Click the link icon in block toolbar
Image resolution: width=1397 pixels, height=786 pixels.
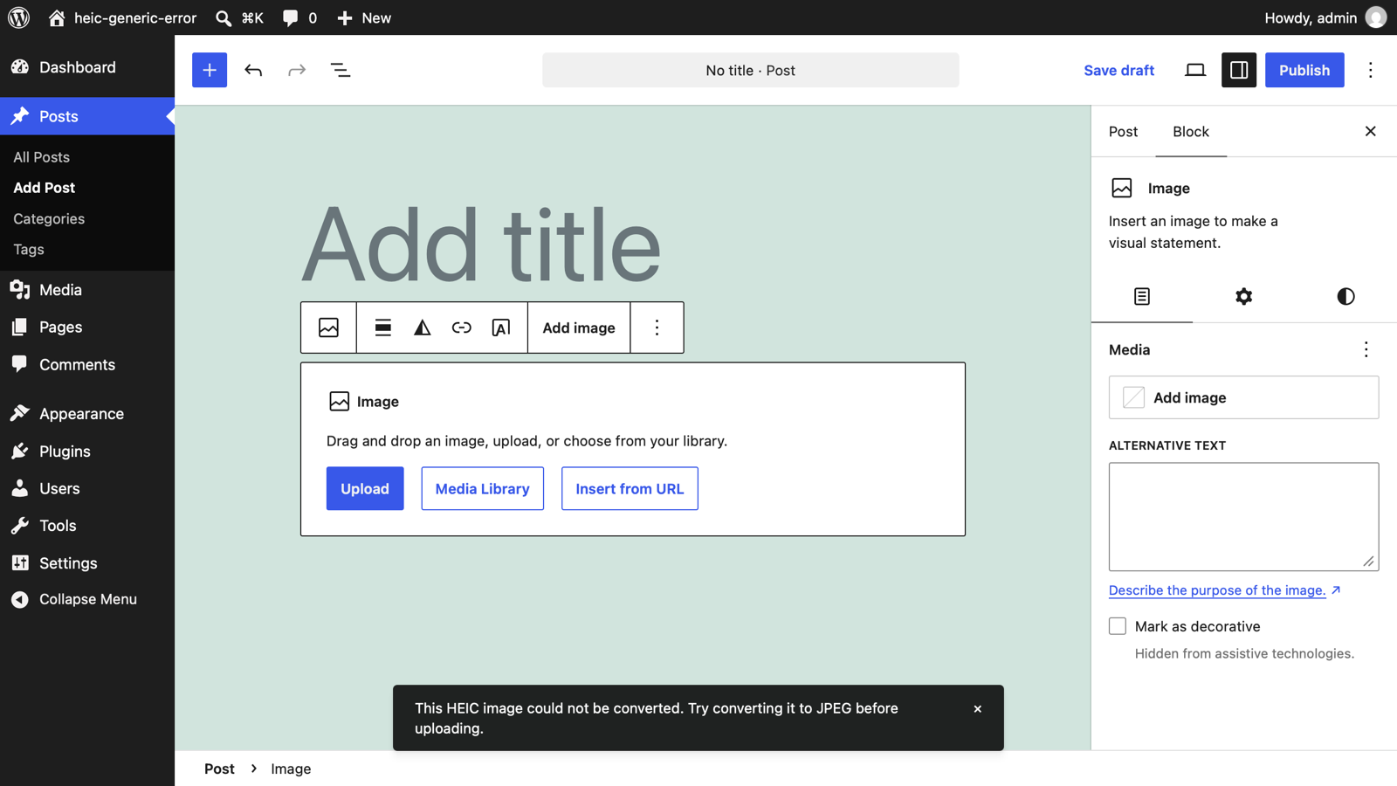point(462,327)
